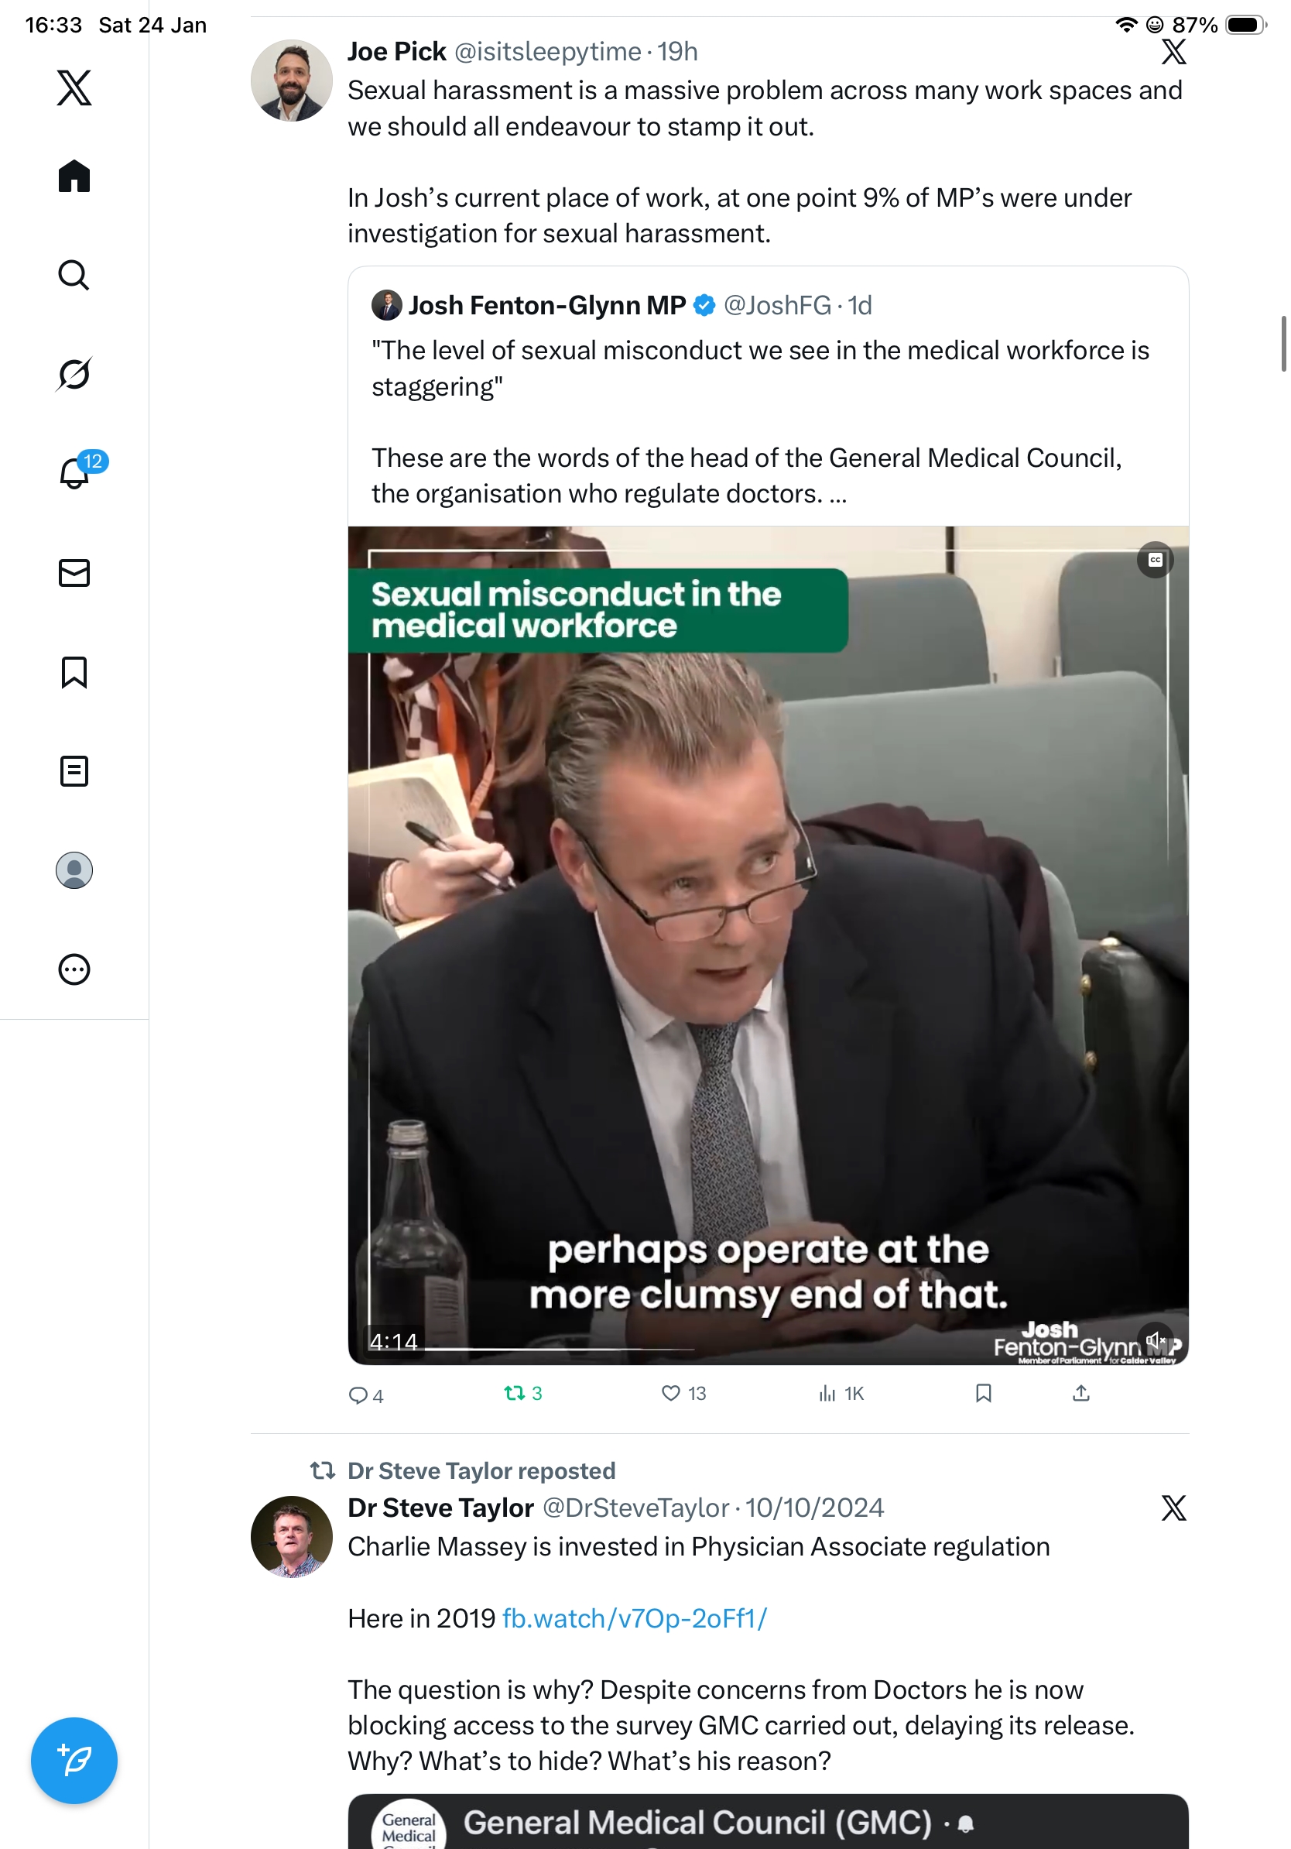The height and width of the screenshot is (1849, 1291).
Task: Open the fb.watch link
Action: [x=634, y=1618]
